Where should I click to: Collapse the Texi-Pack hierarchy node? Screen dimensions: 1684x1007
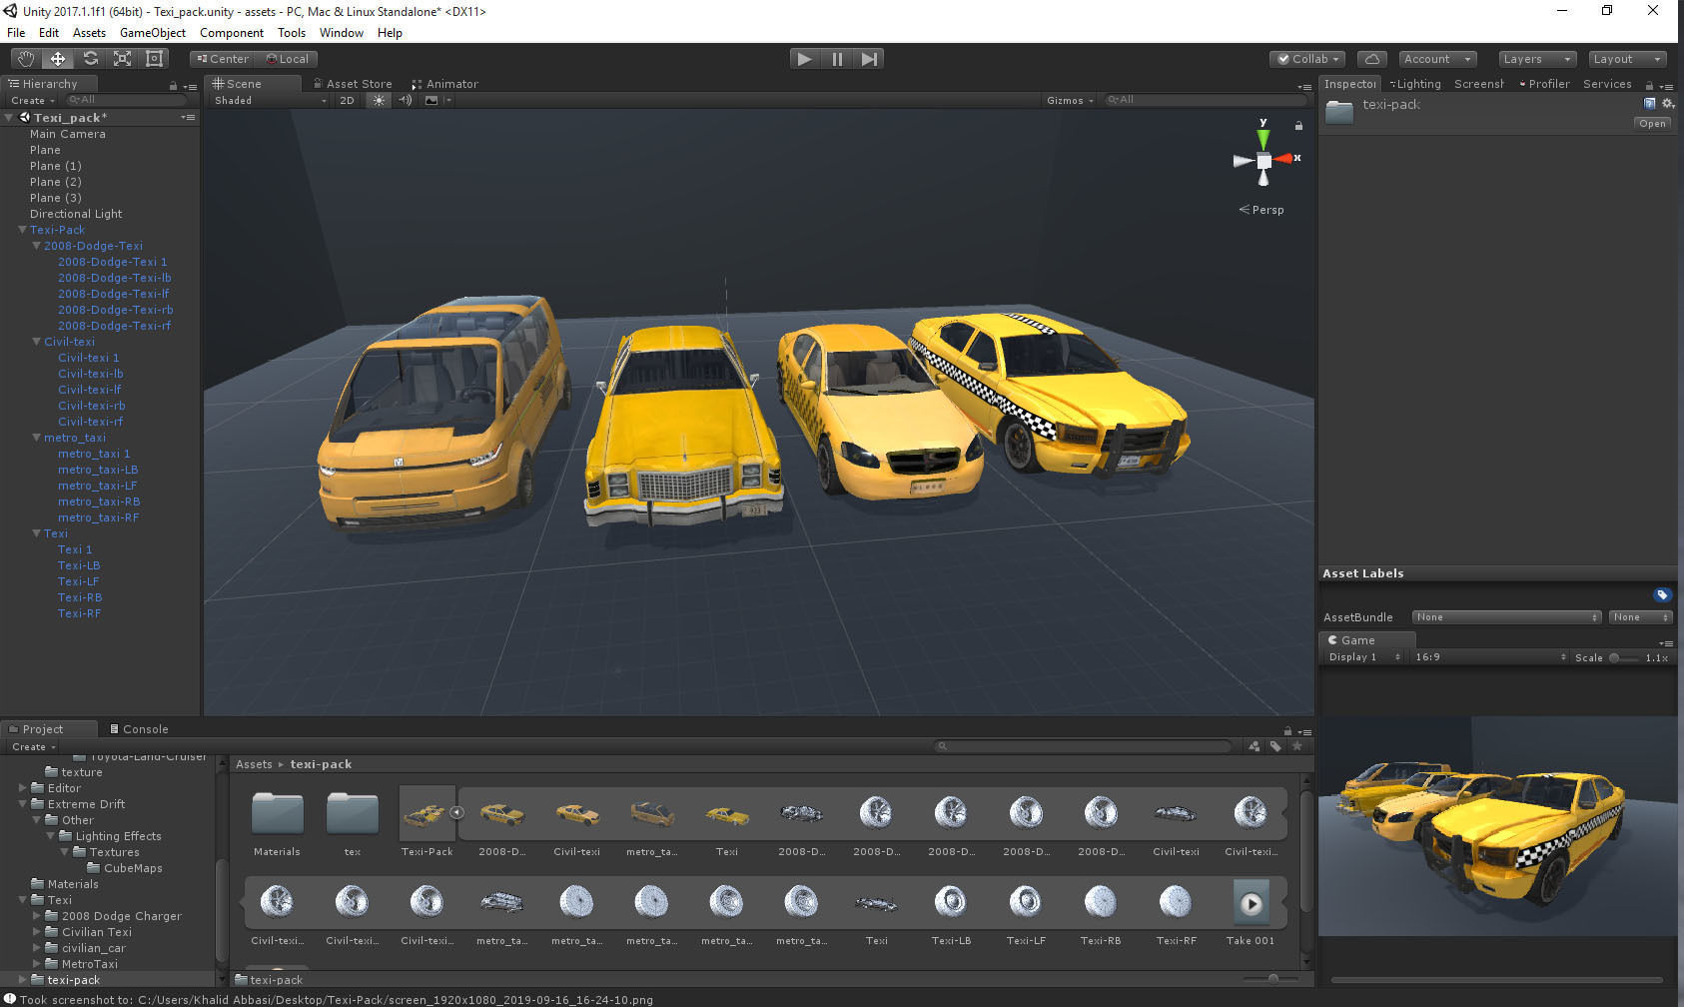tap(22, 230)
